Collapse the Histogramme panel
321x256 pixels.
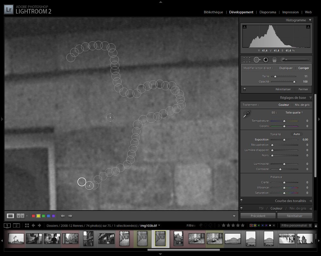pyautogui.click(x=310, y=20)
